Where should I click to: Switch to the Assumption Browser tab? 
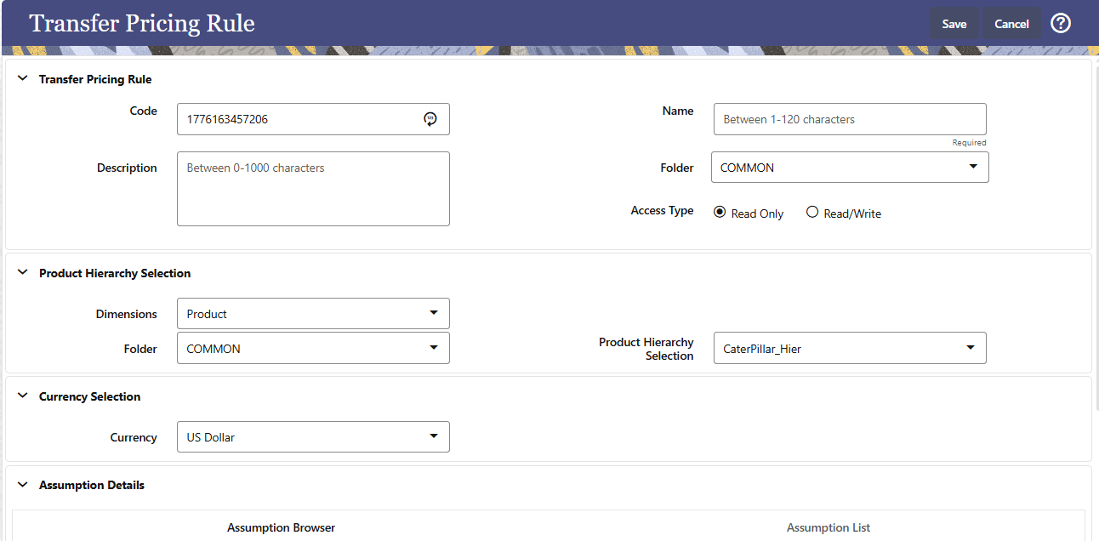click(281, 527)
